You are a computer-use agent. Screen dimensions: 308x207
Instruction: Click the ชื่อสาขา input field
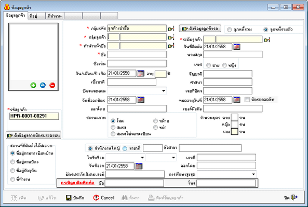(210, 148)
